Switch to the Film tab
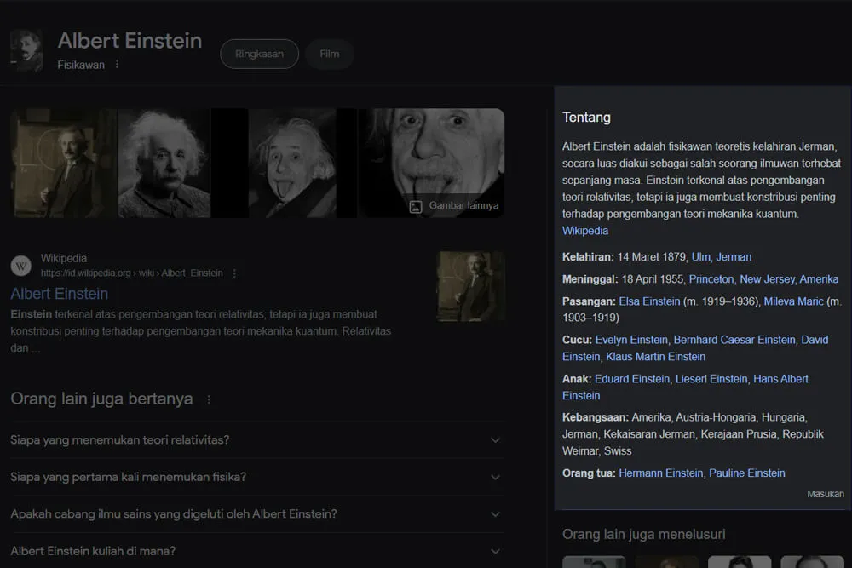Viewport: 852px width, 568px height. point(330,54)
